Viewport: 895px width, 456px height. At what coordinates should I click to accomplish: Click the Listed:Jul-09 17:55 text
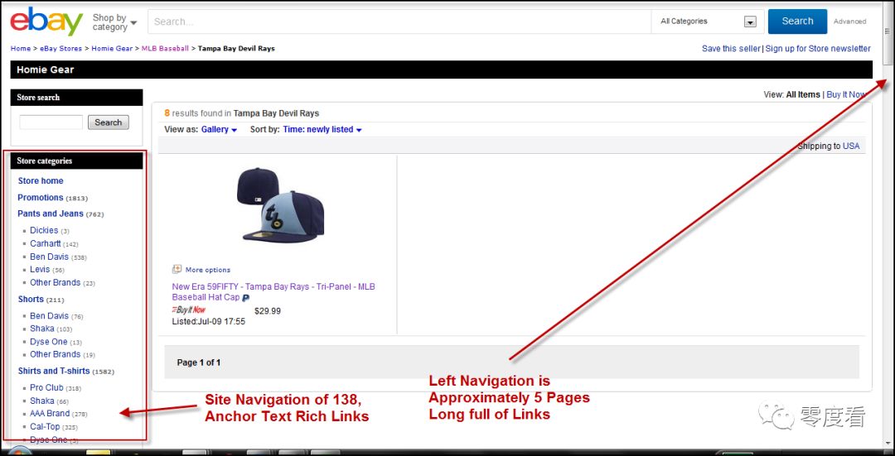pos(208,321)
